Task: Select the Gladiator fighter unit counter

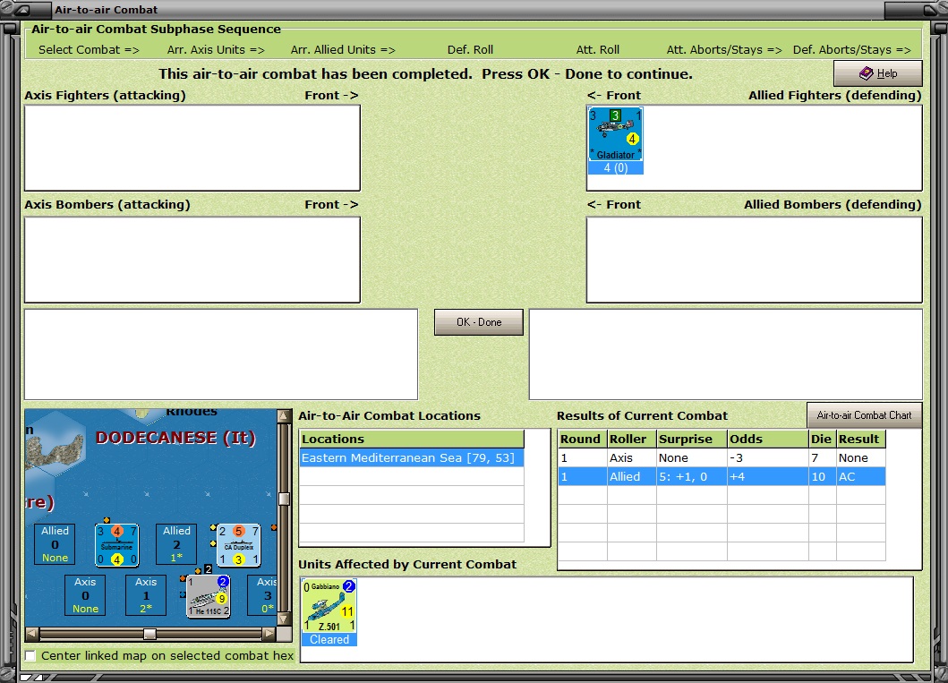Action: [x=616, y=134]
